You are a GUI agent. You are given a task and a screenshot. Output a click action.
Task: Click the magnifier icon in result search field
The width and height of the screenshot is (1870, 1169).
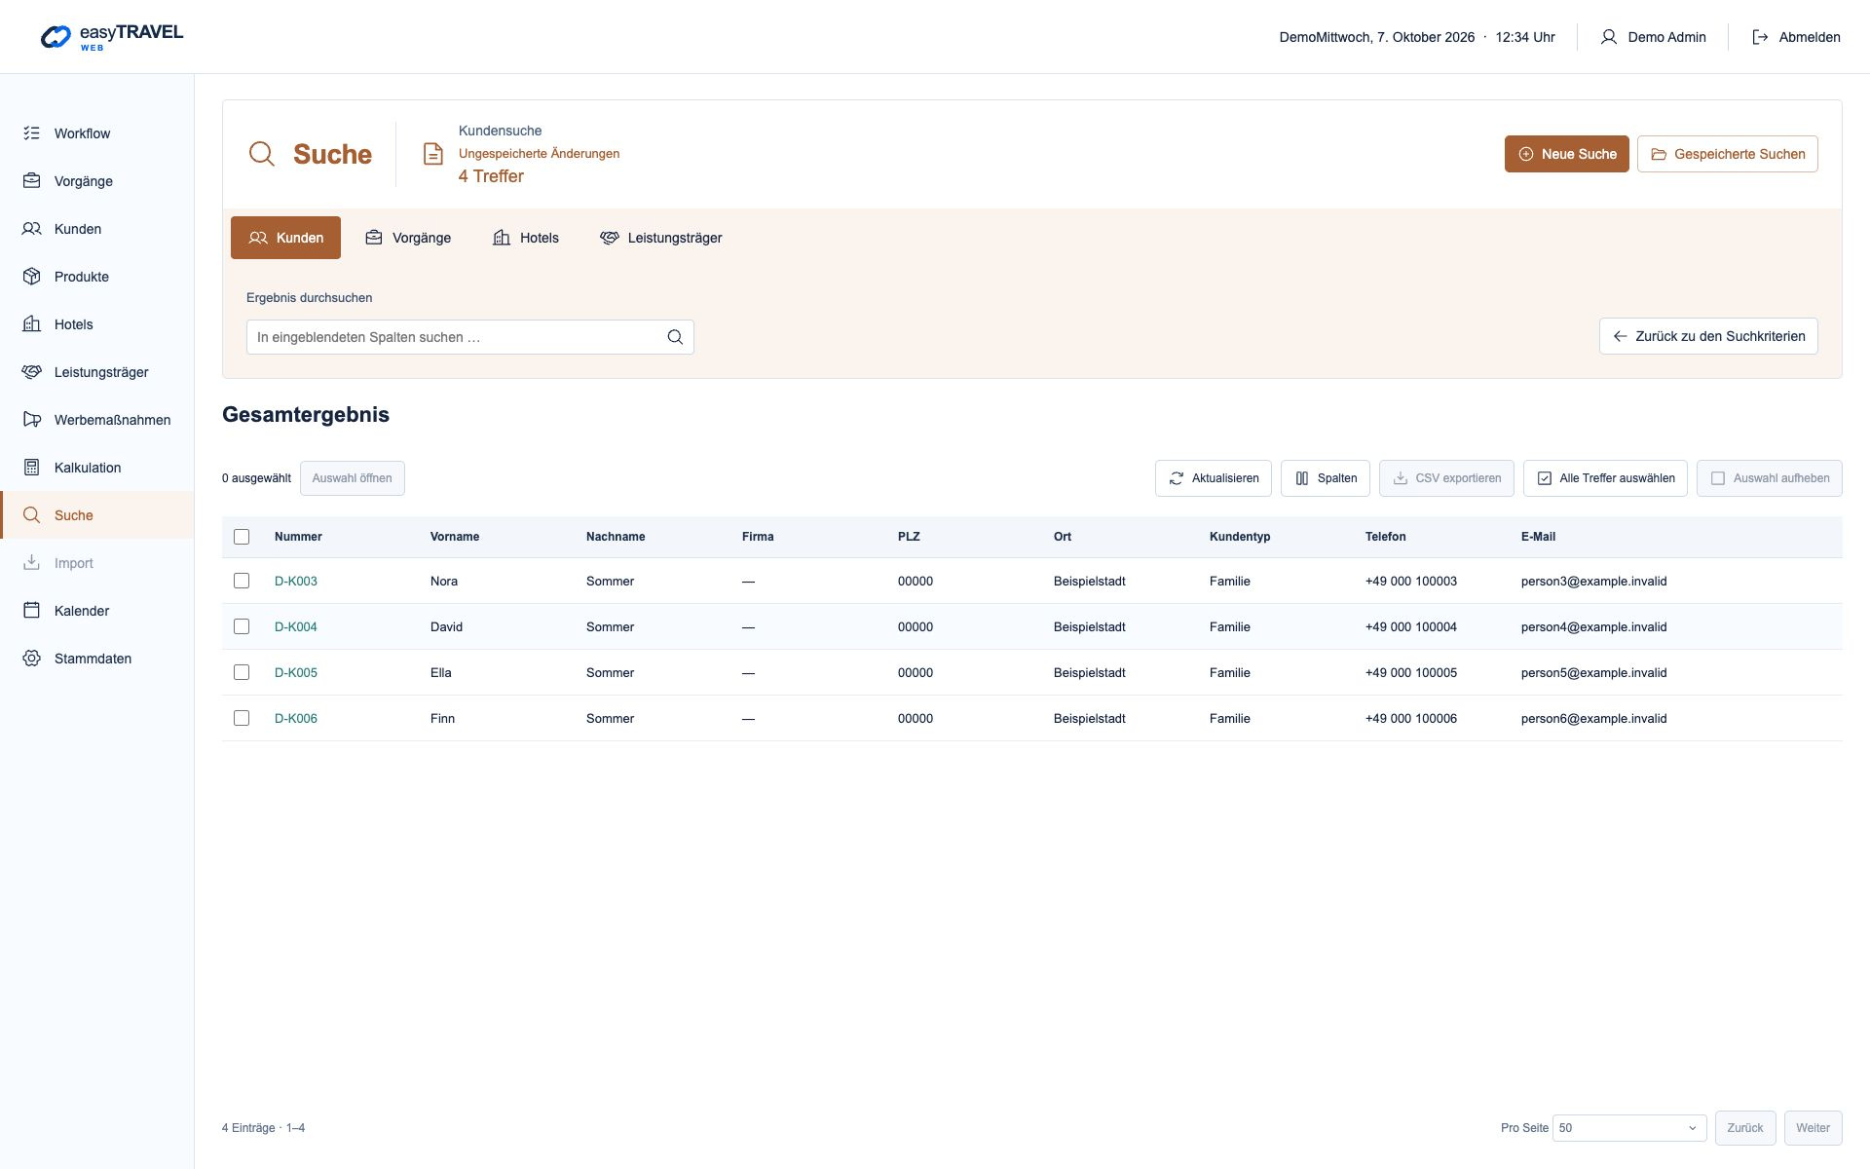point(675,337)
